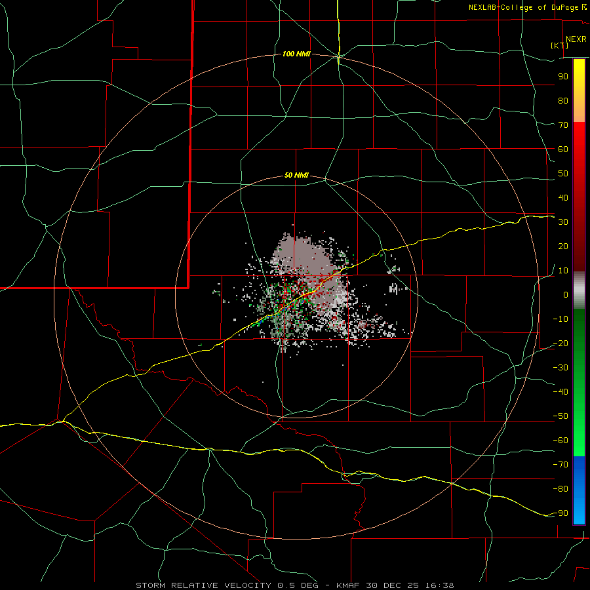This screenshot has height=590, width=590.
Task: Click the 80 value on the velocity scale
Action: (563, 100)
